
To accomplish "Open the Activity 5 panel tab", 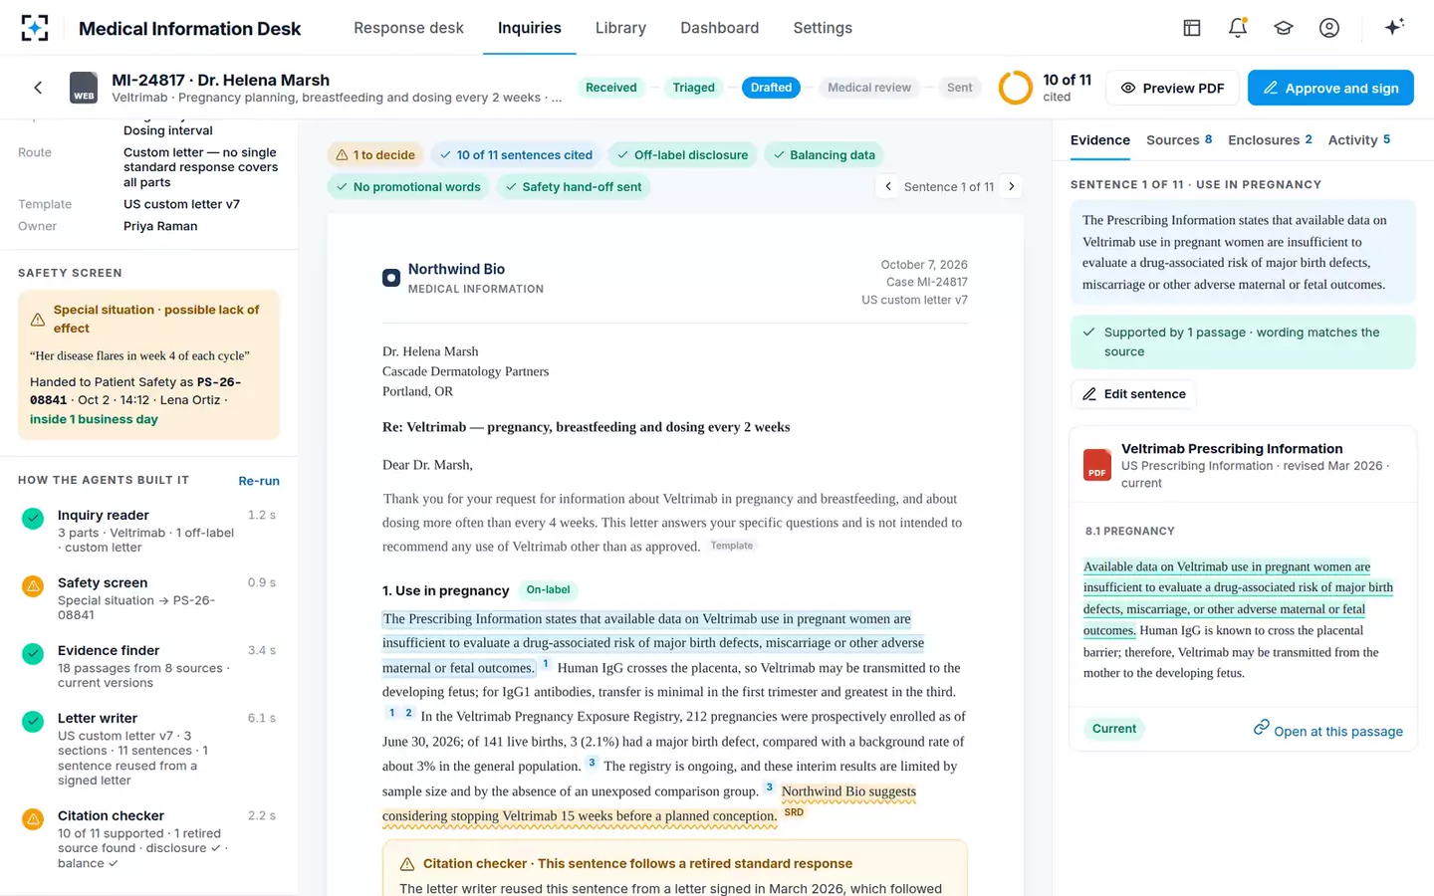I will 1359,140.
